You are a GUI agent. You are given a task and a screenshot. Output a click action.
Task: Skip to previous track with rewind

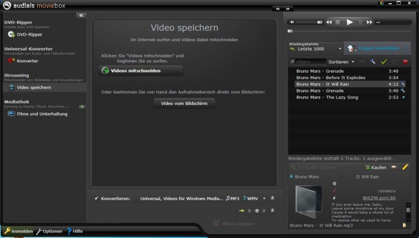point(329,22)
